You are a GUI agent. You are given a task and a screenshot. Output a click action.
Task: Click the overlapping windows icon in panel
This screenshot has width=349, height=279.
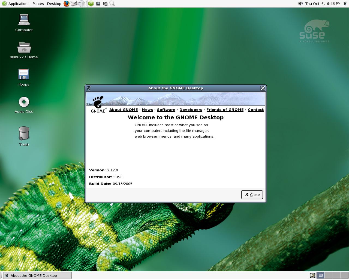105,4
